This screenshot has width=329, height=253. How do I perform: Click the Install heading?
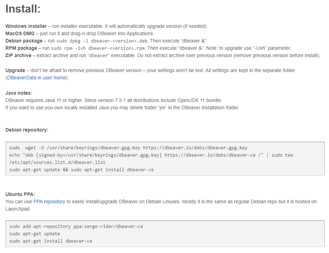tap(23, 9)
